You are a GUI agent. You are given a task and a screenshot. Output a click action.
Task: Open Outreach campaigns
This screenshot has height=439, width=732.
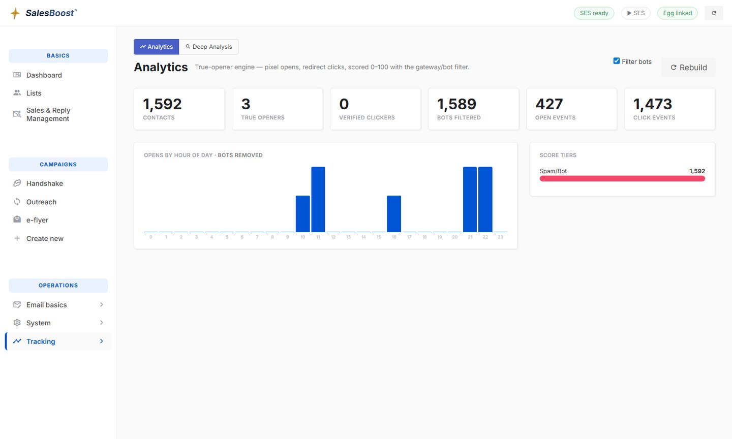(x=58, y=202)
